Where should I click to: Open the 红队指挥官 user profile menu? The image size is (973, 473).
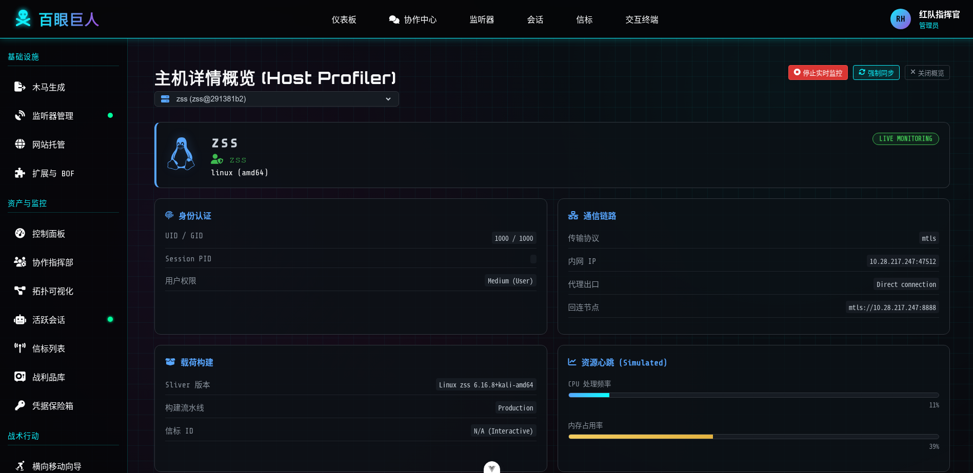925,19
